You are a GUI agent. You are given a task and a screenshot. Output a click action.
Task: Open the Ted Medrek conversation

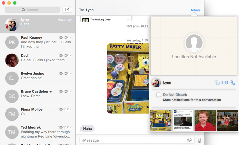pyautogui.click(x=38, y=132)
